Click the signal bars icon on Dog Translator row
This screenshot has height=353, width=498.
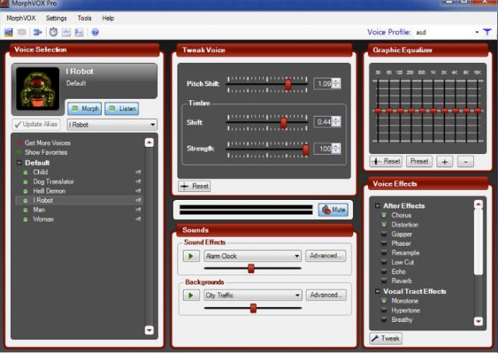pos(139,182)
